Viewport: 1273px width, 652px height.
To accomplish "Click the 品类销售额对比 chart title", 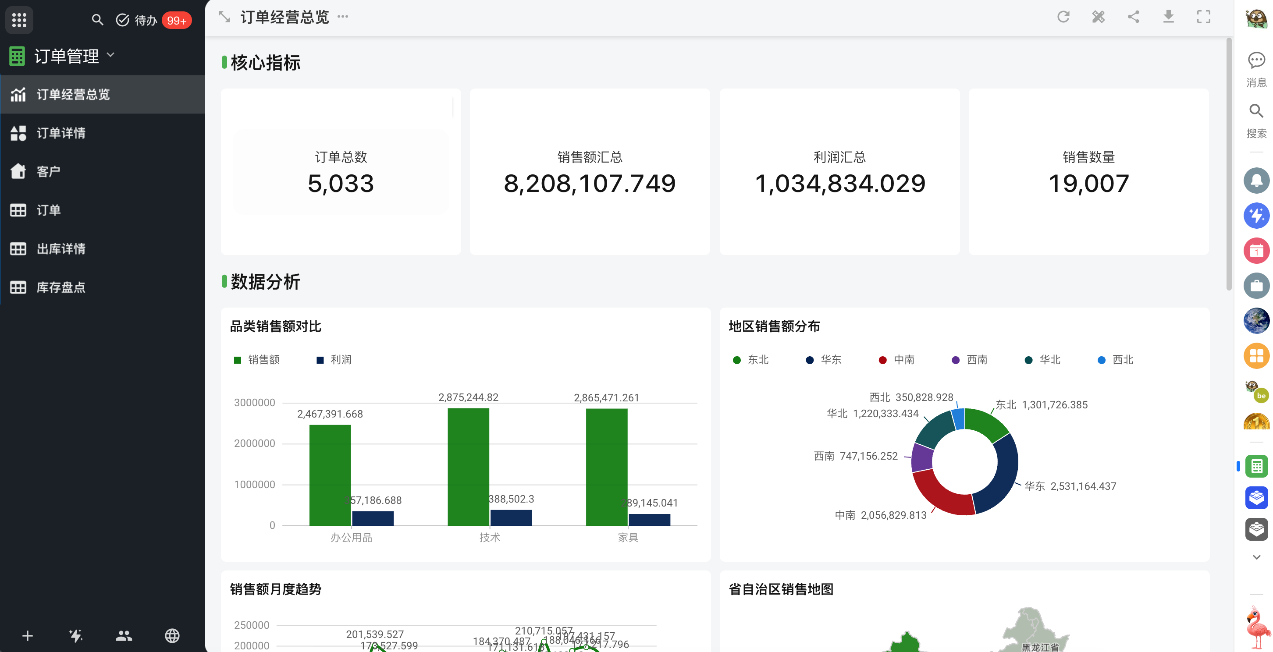I will point(276,326).
